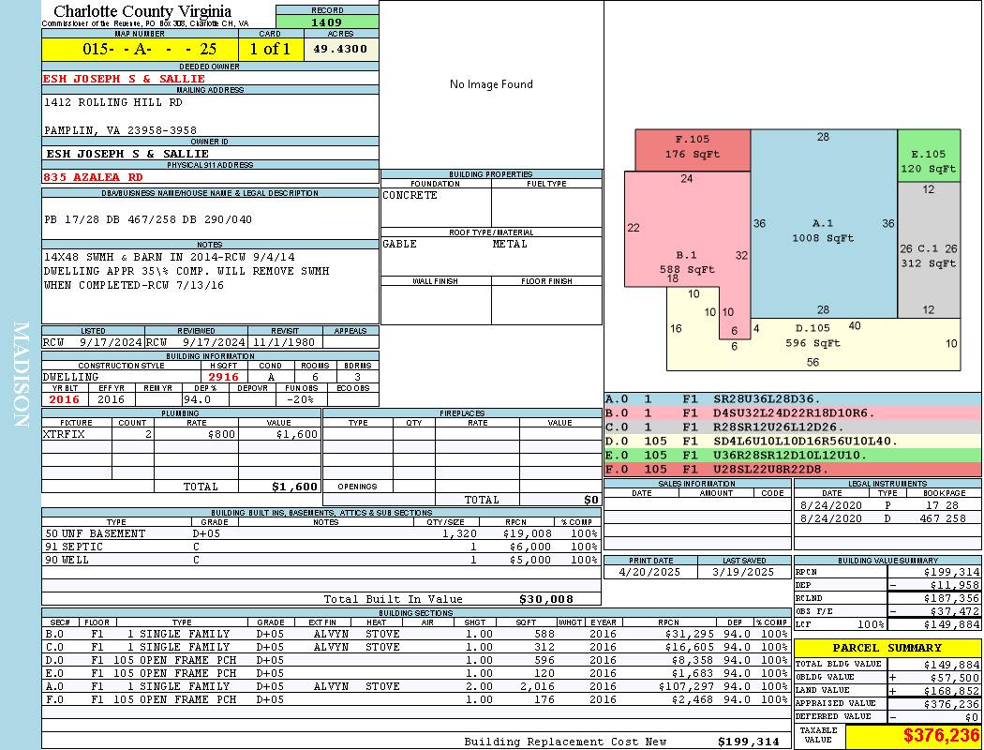Click the red F.105 176 SqFt area

[x=693, y=150]
